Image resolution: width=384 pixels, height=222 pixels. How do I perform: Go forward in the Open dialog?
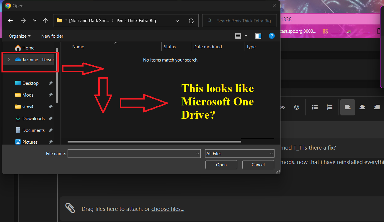pos(23,21)
